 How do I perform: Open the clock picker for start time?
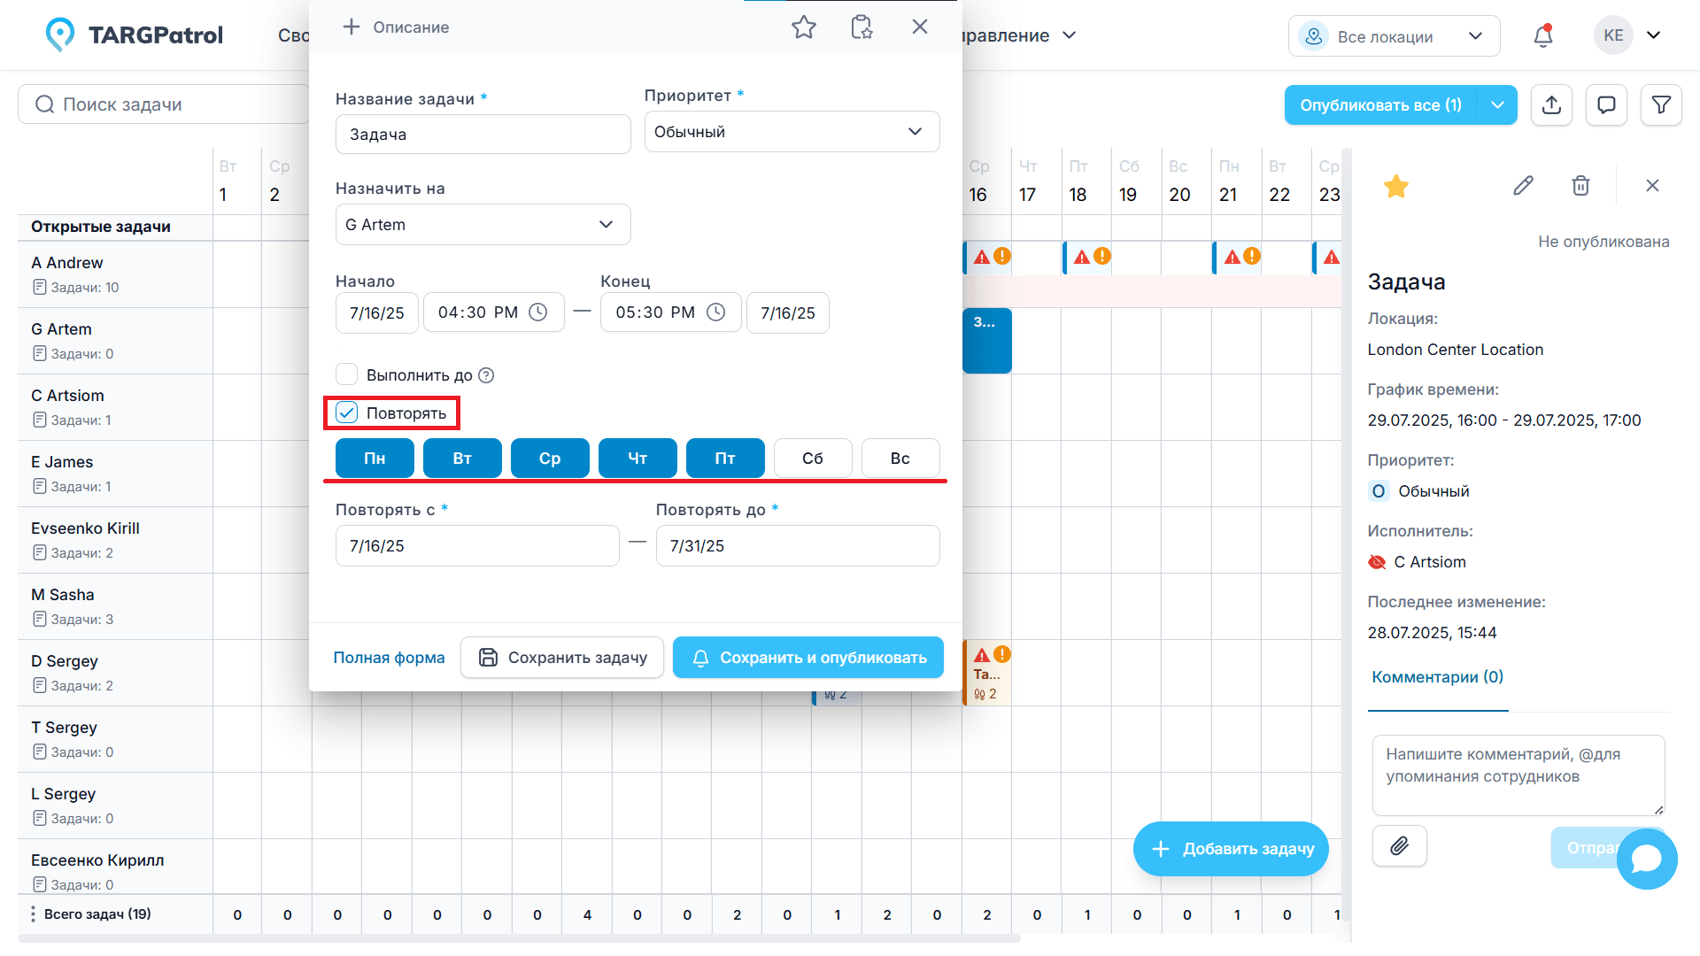point(537,312)
